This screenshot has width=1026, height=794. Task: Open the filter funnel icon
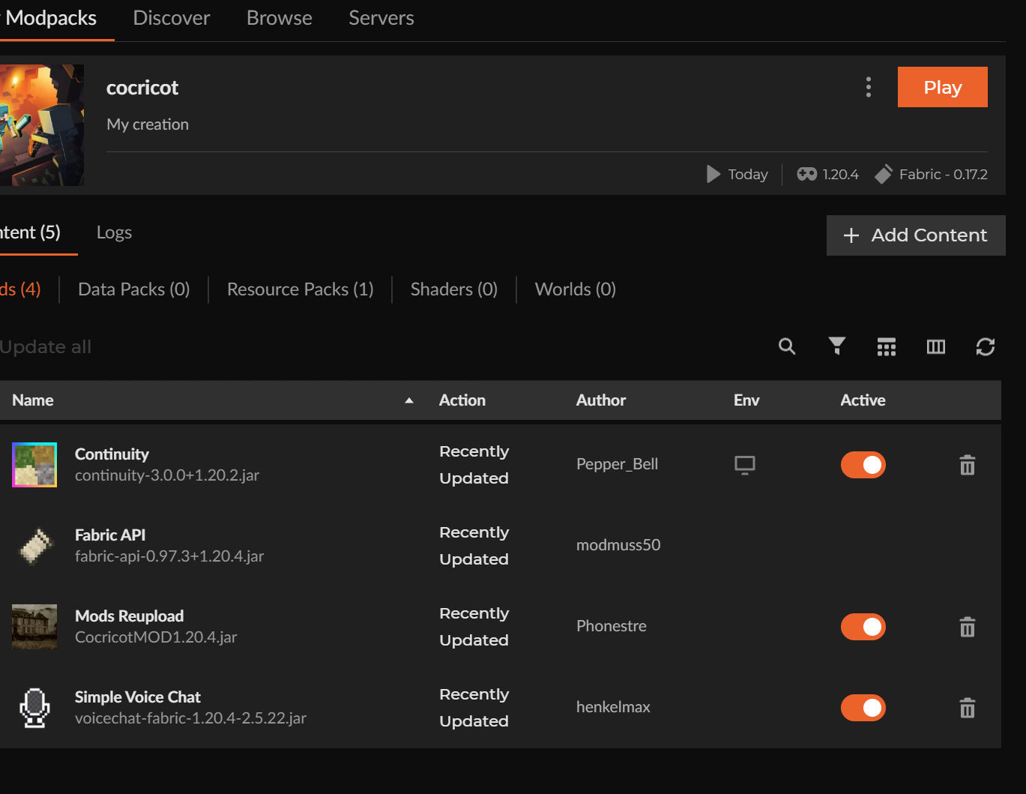837,346
